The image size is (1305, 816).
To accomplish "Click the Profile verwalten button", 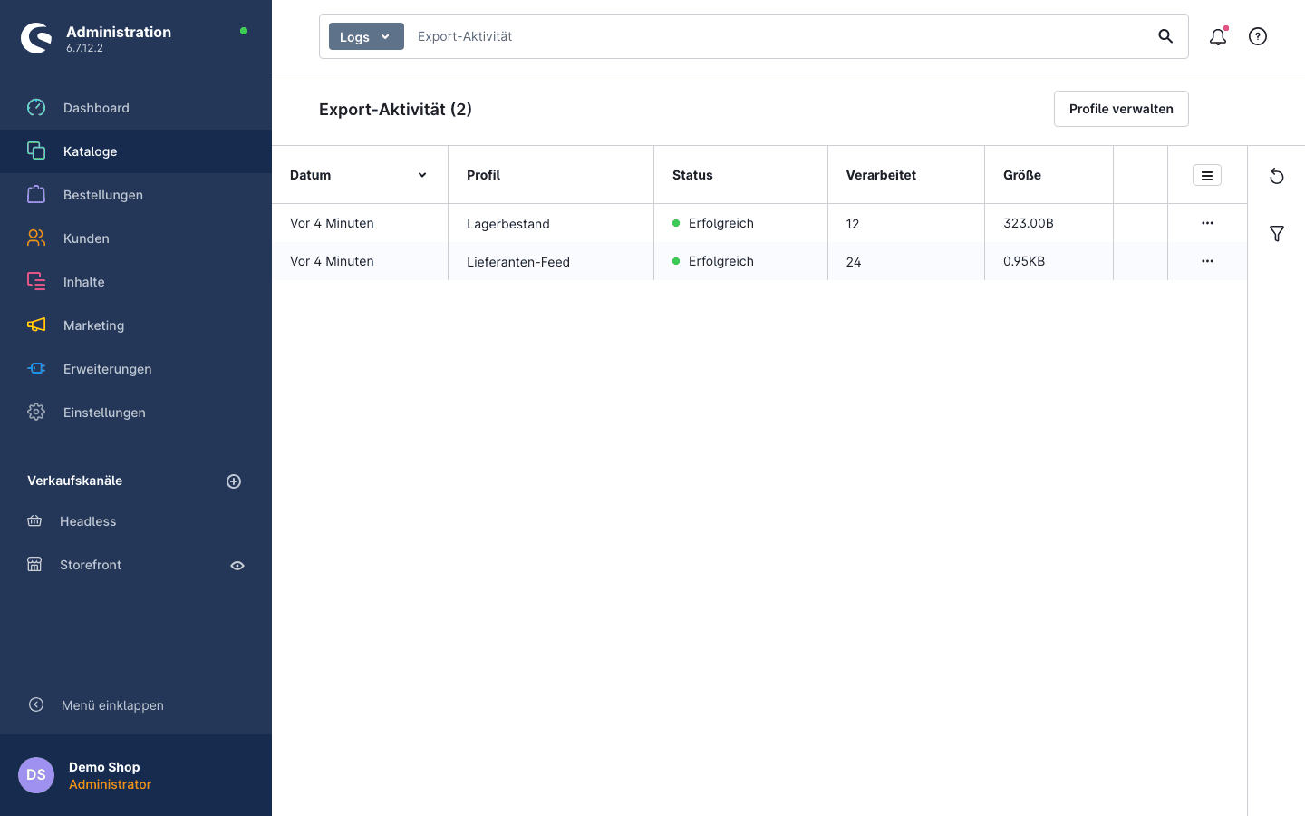I will [1121, 109].
